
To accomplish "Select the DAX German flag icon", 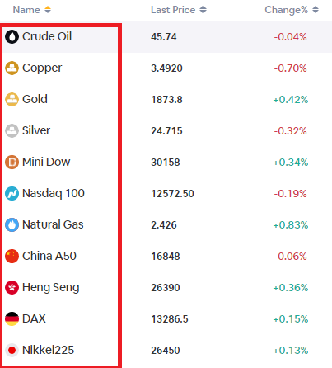I will tap(12, 318).
